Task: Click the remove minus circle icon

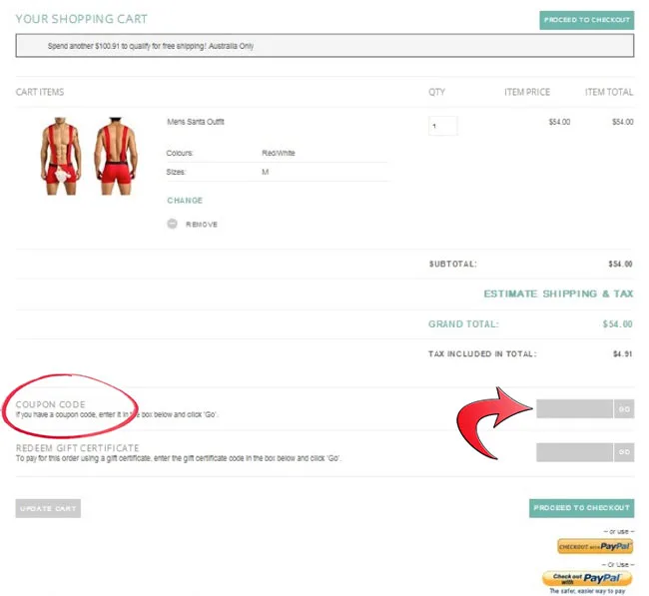Action: [172, 225]
